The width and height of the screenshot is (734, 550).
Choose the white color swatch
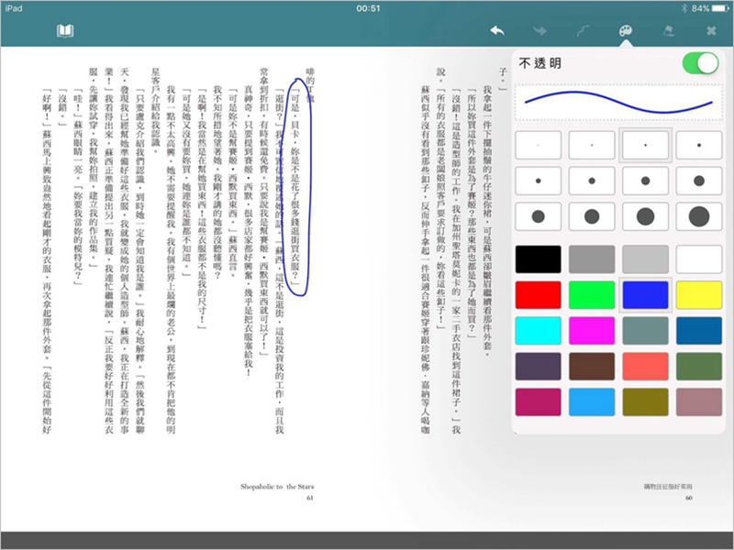point(698,259)
